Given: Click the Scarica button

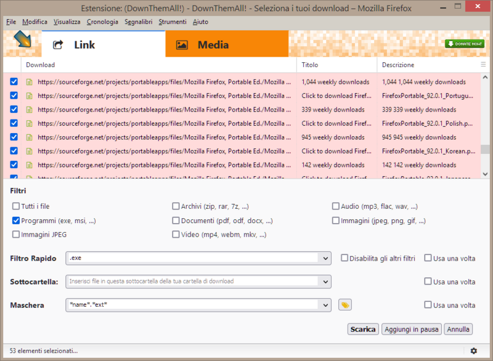Looking at the screenshot, I should click(363, 329).
